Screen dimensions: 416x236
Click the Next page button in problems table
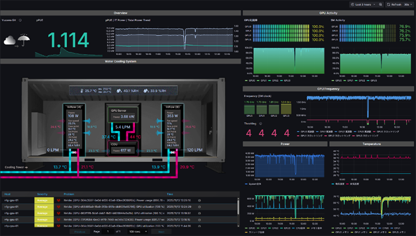(x=161, y=231)
